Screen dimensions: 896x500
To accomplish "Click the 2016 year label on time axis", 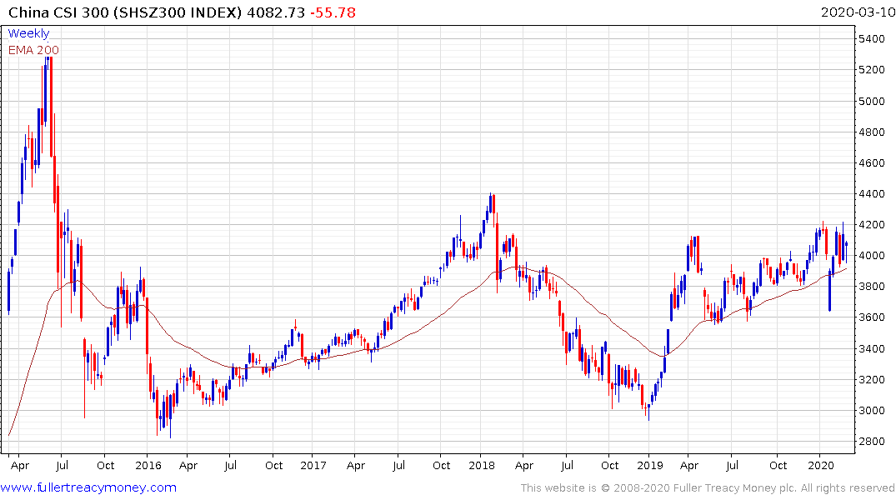I will pyautogui.click(x=148, y=465).
